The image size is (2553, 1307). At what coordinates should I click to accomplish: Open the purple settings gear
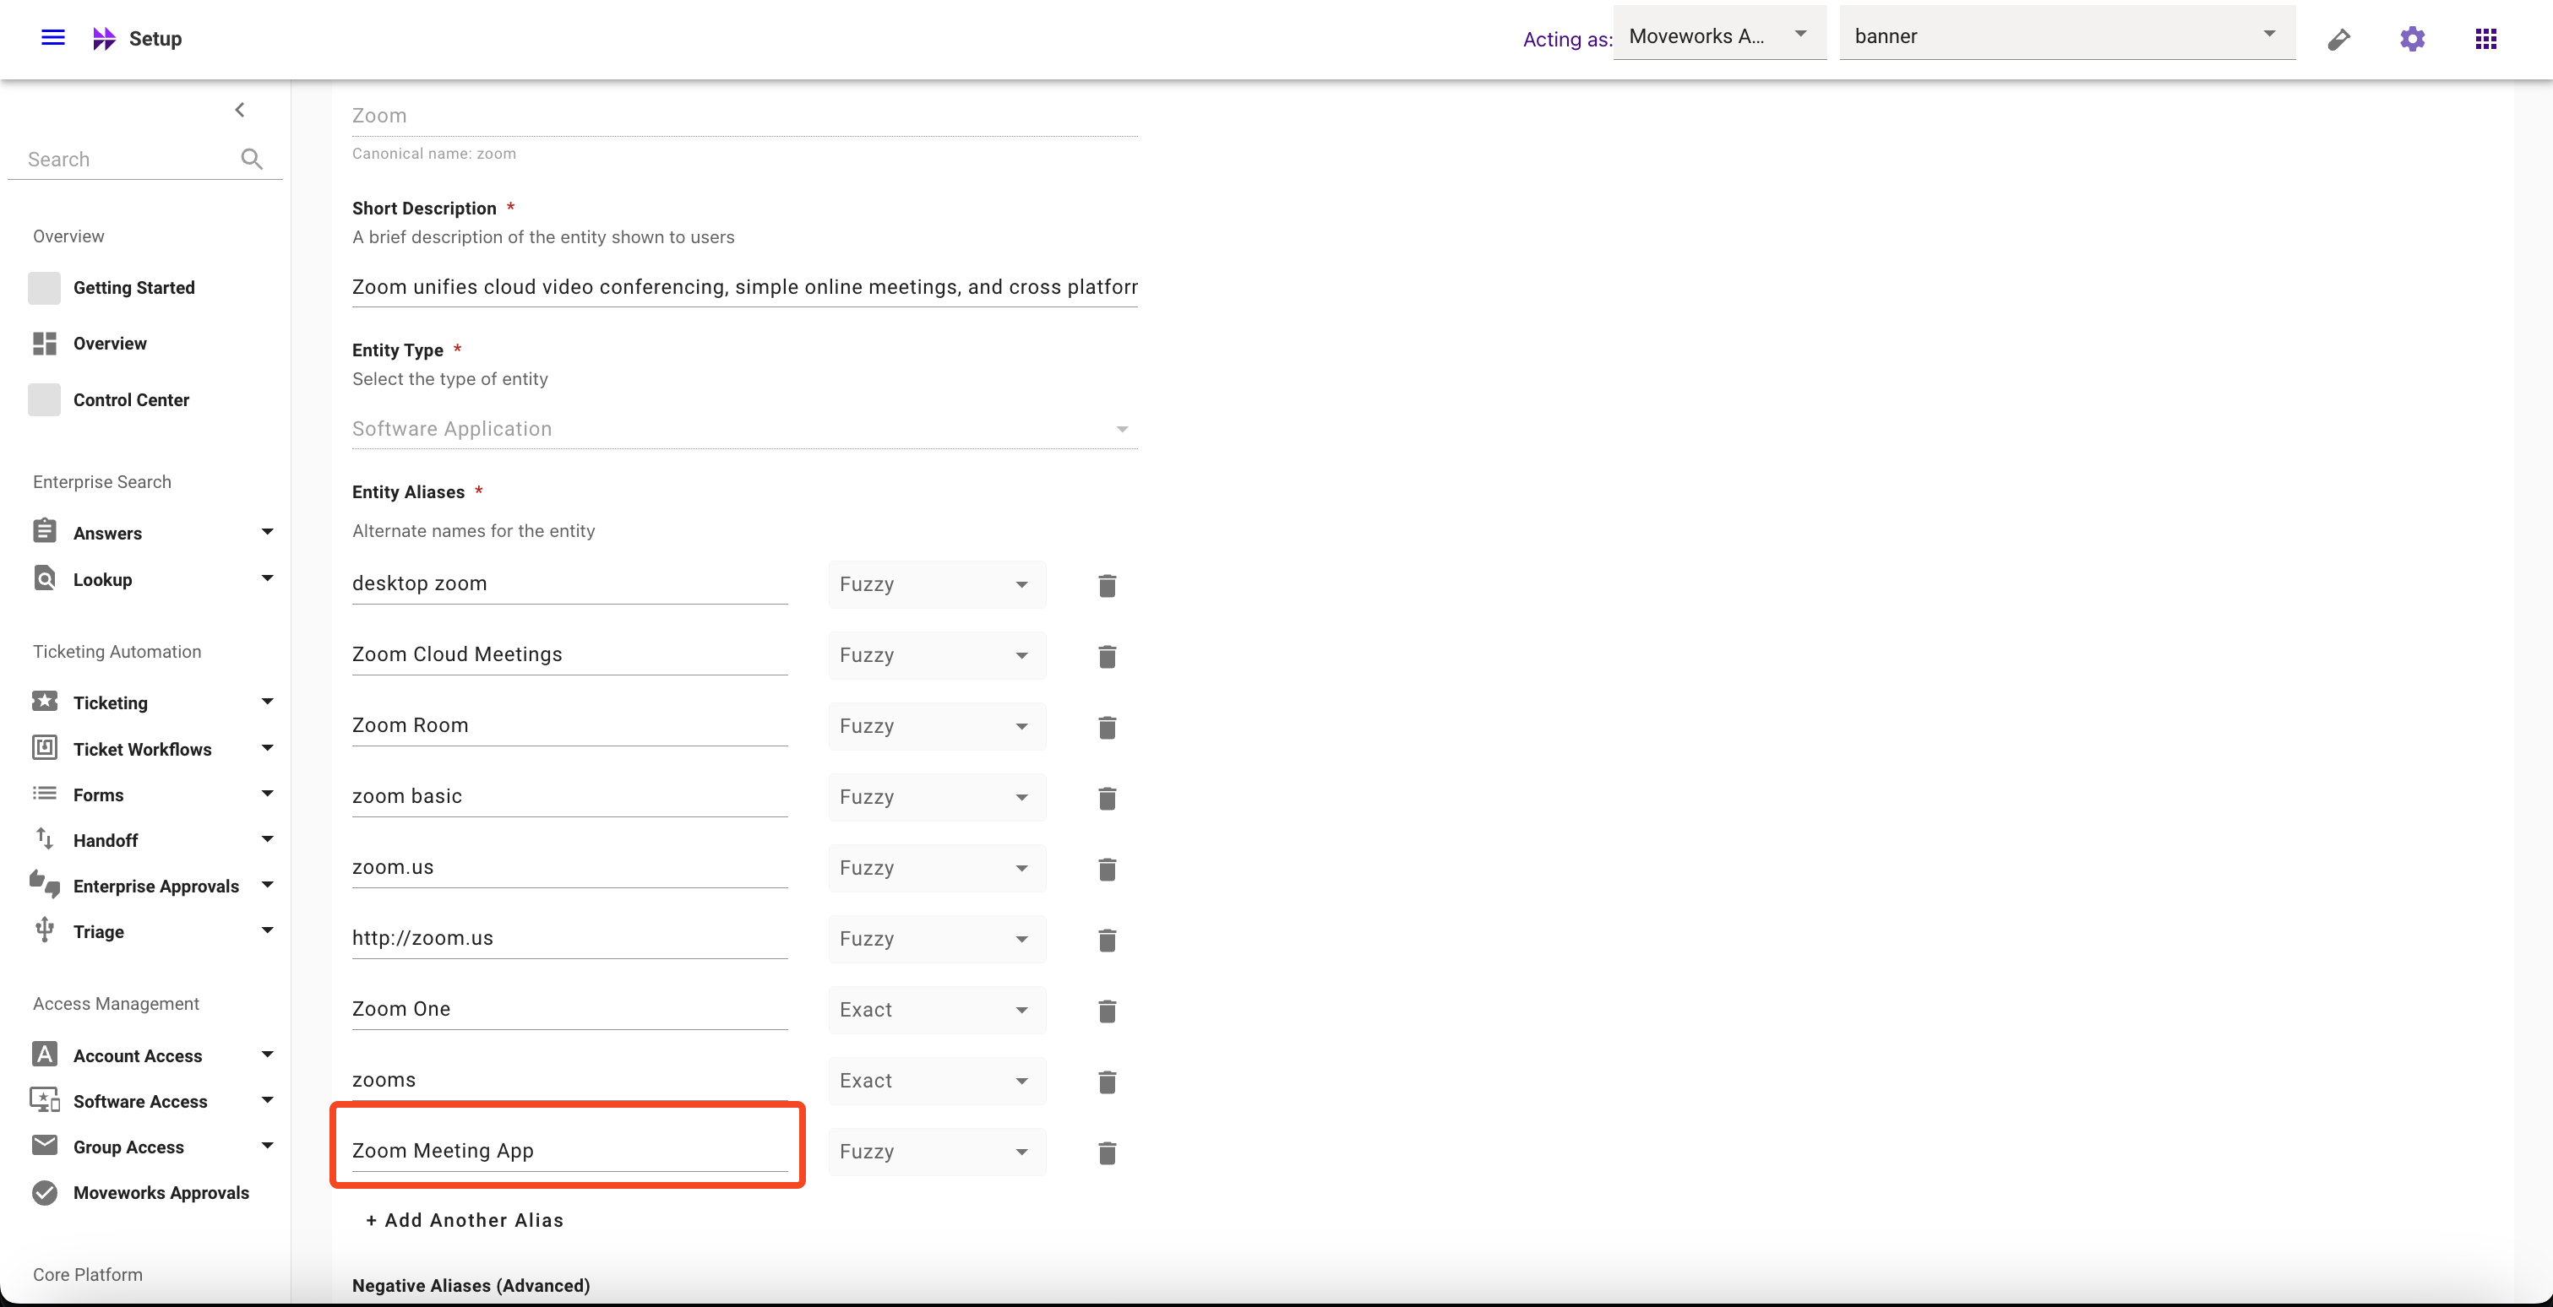[x=2412, y=39]
